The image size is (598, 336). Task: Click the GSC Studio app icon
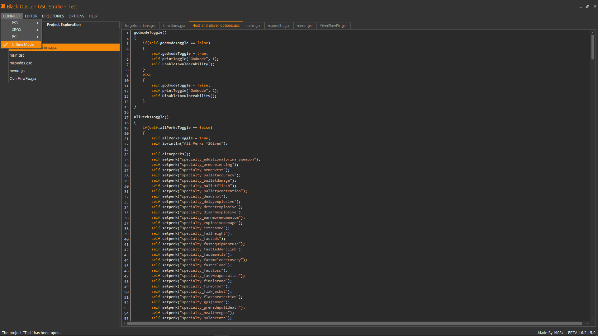(x=3, y=6)
